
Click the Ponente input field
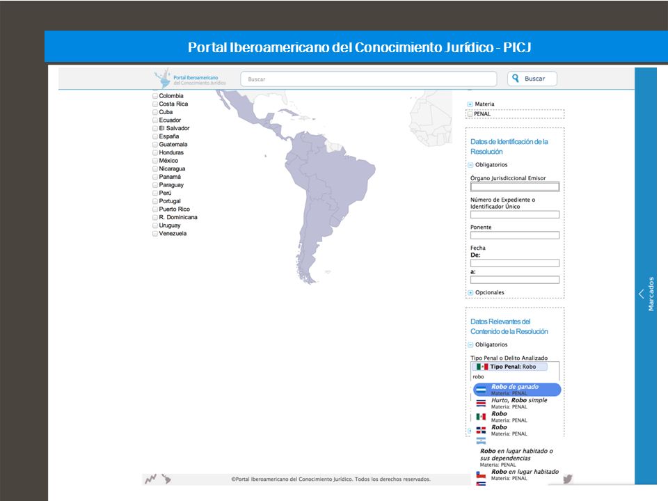(x=515, y=235)
